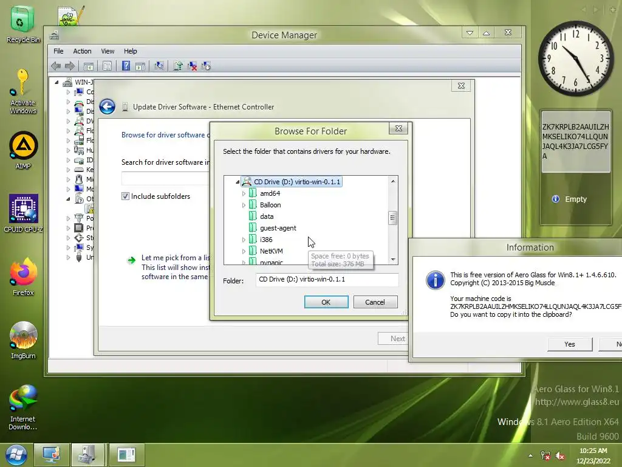Click Yes in the Information dialog
622x467 pixels.
570,344
